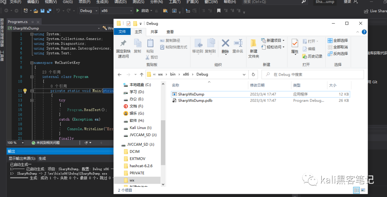The image size is (387, 197).
Task: Click the lightbulb quick actions icon
Action: (25, 91)
